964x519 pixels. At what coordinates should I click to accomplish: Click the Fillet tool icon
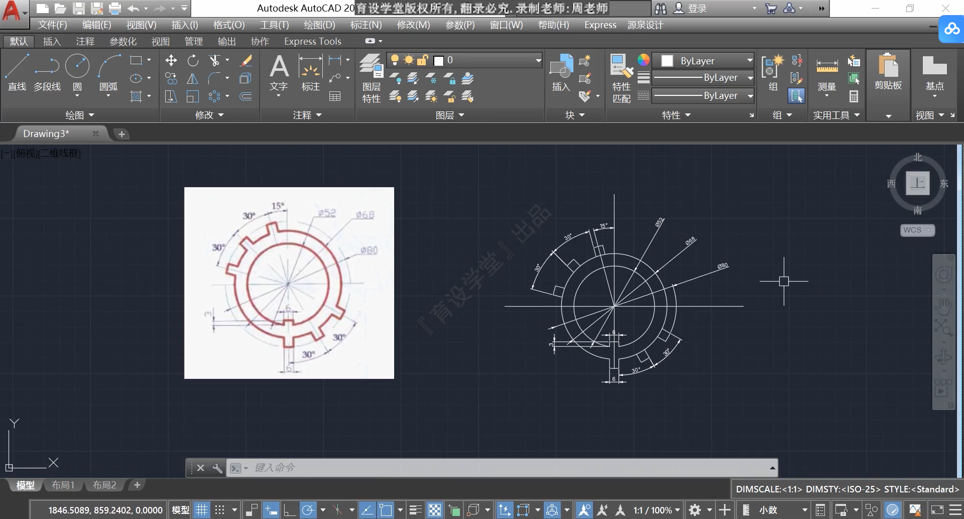(x=214, y=78)
